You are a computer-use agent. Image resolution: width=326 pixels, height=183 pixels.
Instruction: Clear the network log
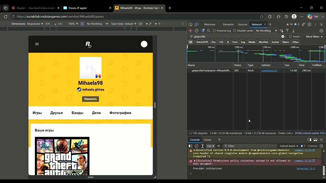[x=196, y=31]
